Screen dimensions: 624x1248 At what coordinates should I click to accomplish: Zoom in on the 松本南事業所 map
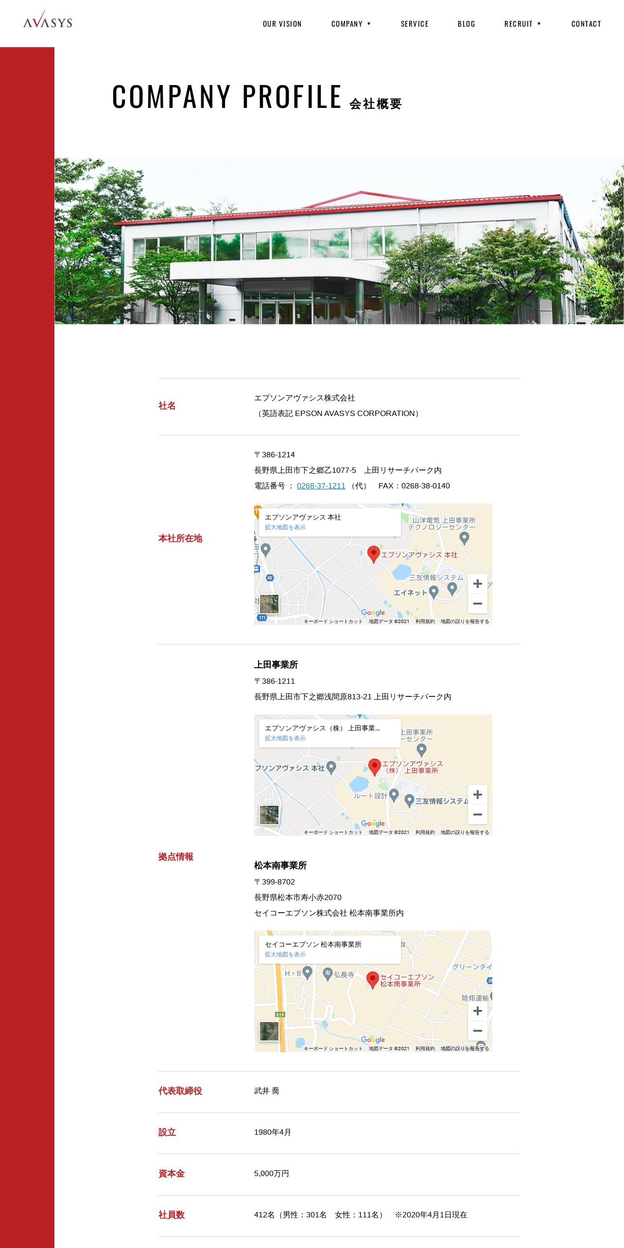tap(478, 1011)
